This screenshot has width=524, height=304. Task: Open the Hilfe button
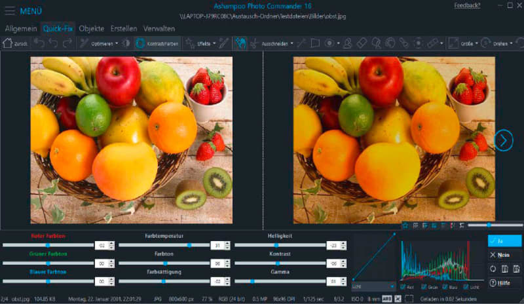[504, 283]
